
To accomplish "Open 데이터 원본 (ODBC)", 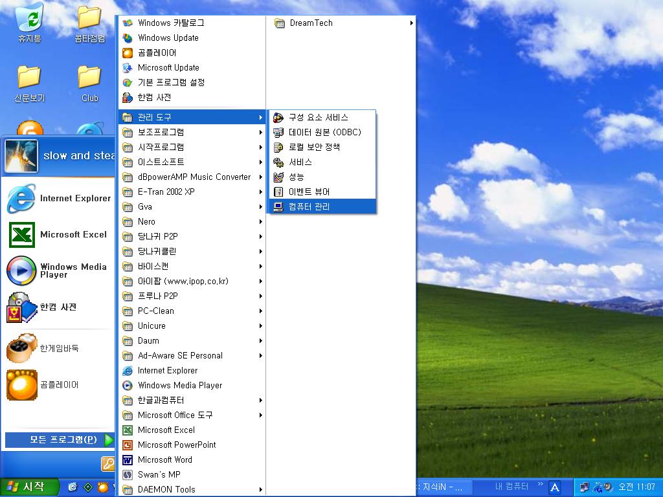I will pos(322,132).
